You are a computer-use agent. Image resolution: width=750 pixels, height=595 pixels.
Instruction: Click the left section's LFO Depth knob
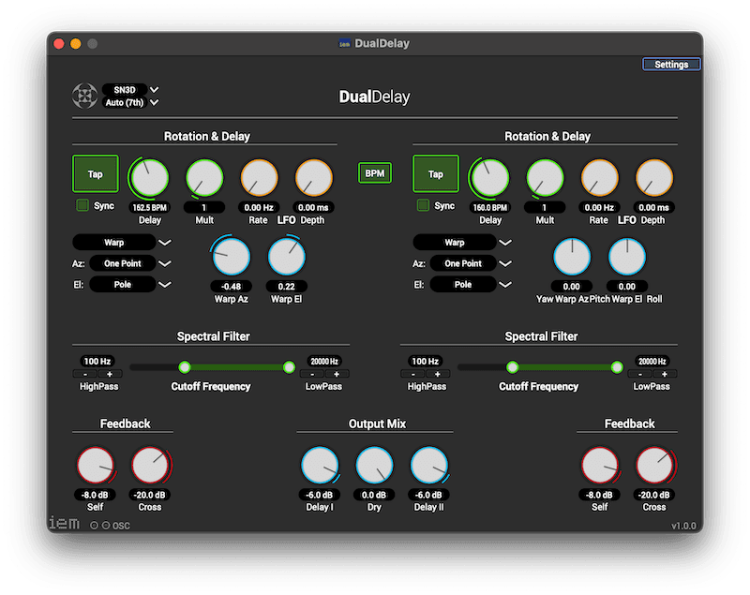[313, 178]
